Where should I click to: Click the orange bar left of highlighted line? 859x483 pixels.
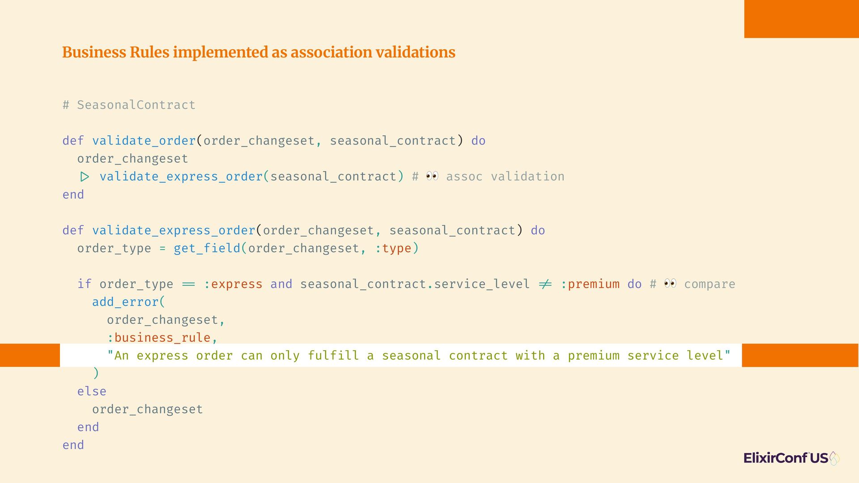tap(30, 355)
